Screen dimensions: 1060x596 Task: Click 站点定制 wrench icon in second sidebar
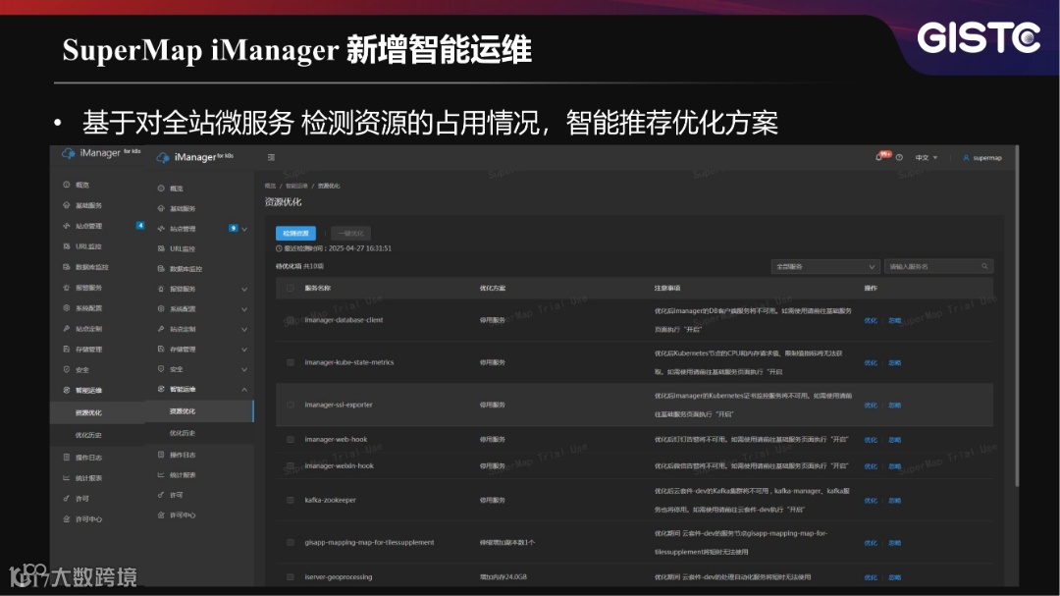pos(161,329)
